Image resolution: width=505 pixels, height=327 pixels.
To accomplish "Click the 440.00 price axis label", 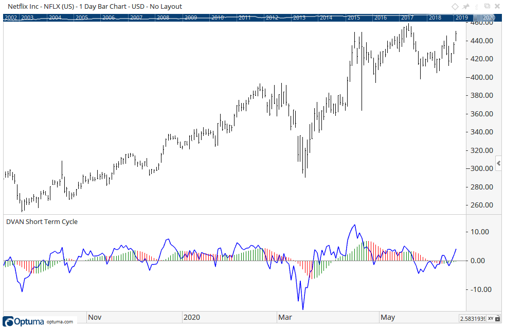I will point(482,41).
